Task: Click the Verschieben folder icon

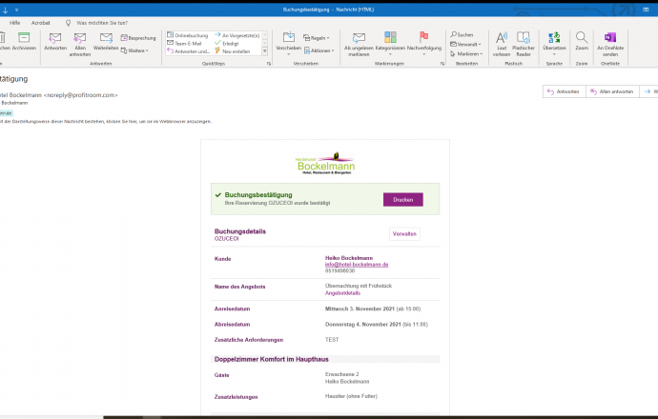Action: [x=288, y=43]
